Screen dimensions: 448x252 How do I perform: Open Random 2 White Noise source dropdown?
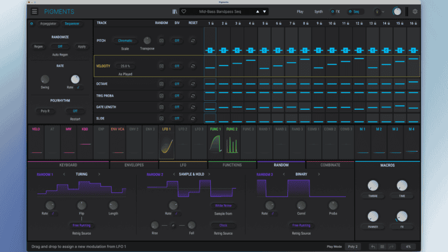pyautogui.click(x=223, y=205)
